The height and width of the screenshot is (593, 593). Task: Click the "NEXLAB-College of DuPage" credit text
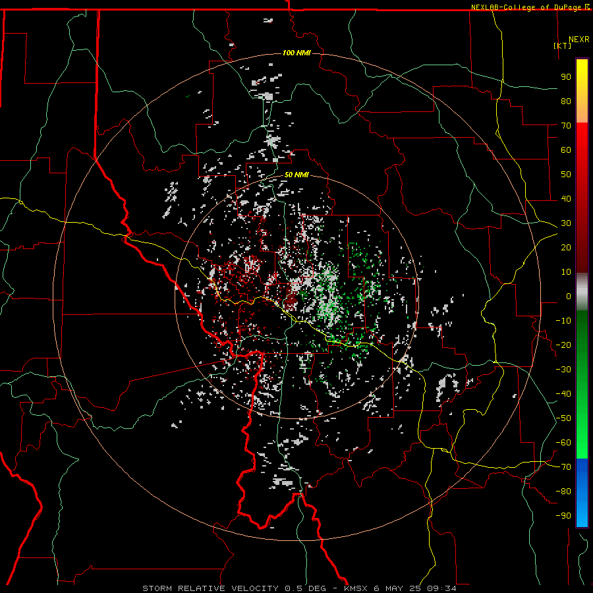[x=526, y=7]
